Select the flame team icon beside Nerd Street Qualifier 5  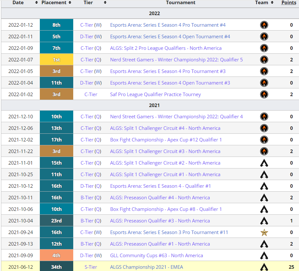coord(264,59)
